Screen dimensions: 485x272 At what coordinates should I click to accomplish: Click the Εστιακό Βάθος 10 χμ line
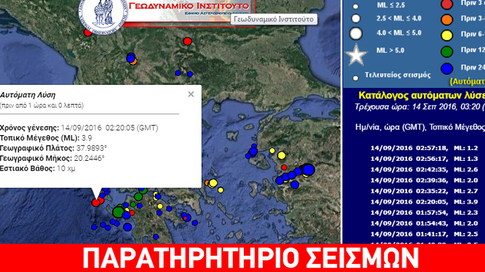pyautogui.click(x=37, y=168)
